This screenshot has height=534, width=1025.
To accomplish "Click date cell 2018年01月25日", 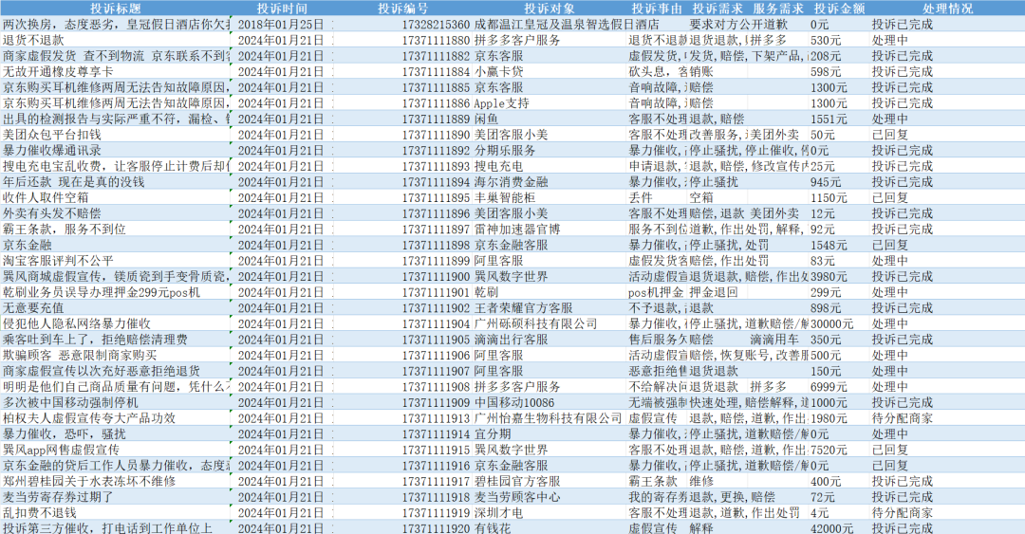I will tap(282, 24).
